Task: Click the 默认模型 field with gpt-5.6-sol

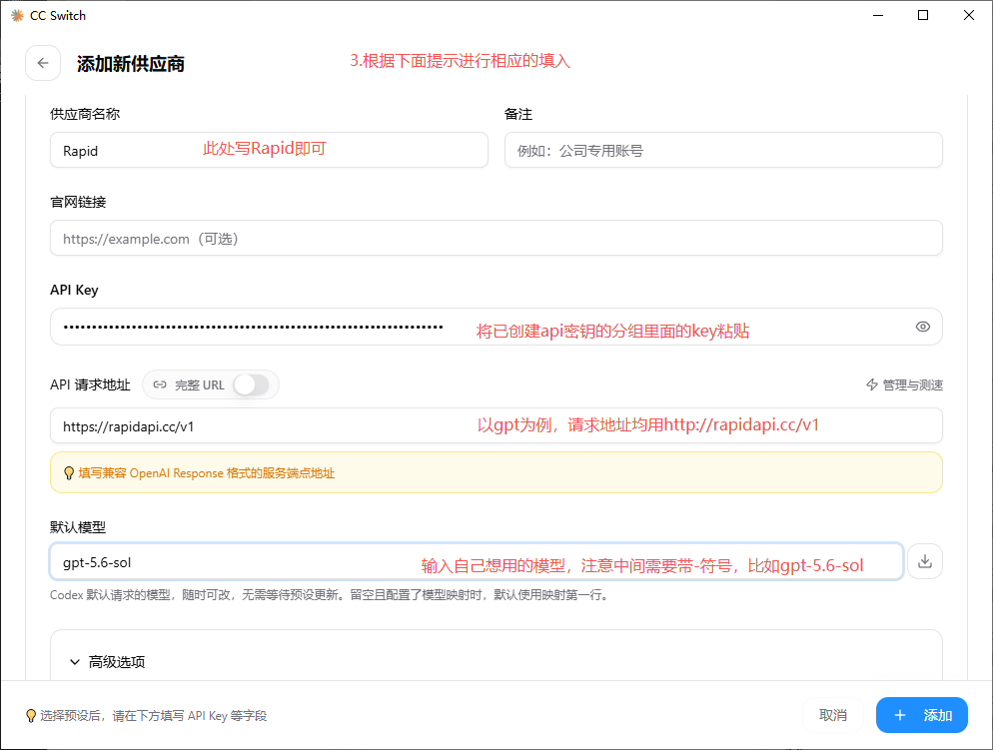Action: (x=477, y=561)
